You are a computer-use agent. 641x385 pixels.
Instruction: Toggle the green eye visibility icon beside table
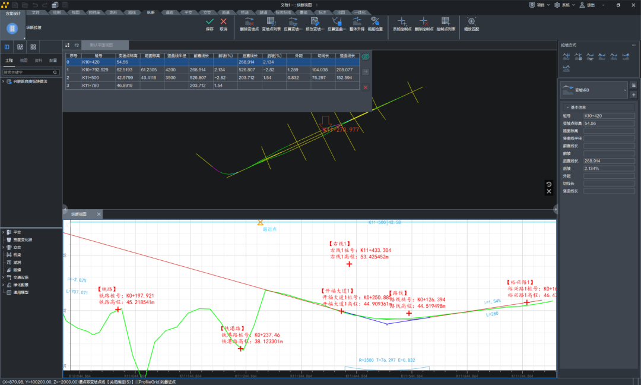pos(366,56)
